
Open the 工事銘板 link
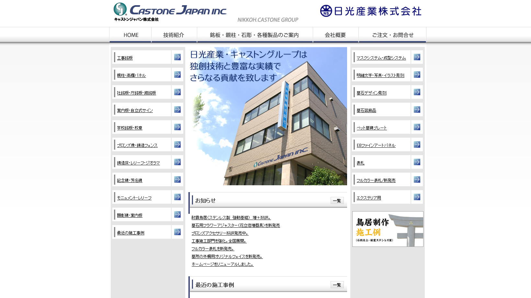pos(125,58)
